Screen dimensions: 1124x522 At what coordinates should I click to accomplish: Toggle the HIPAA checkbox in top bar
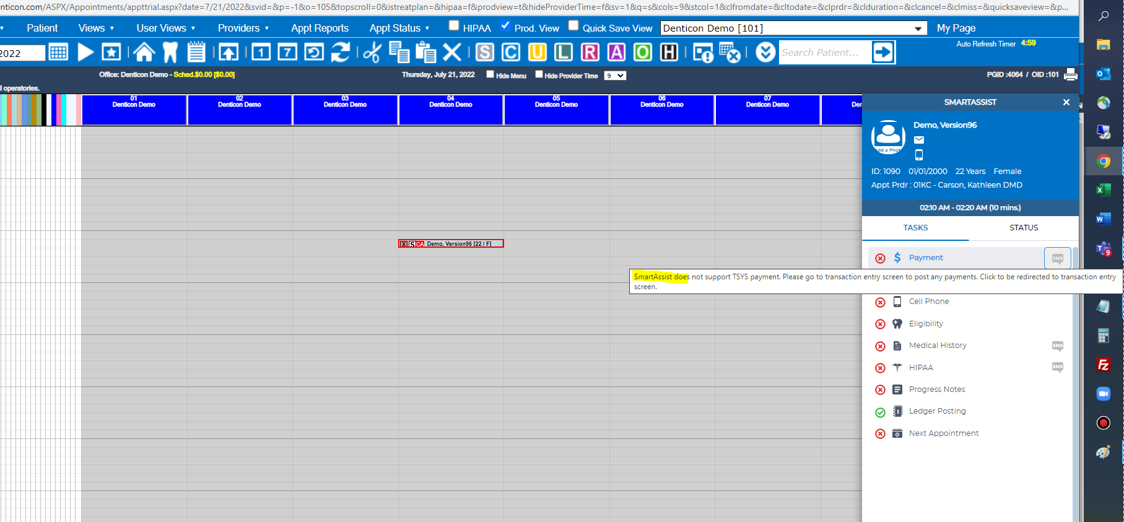click(454, 25)
